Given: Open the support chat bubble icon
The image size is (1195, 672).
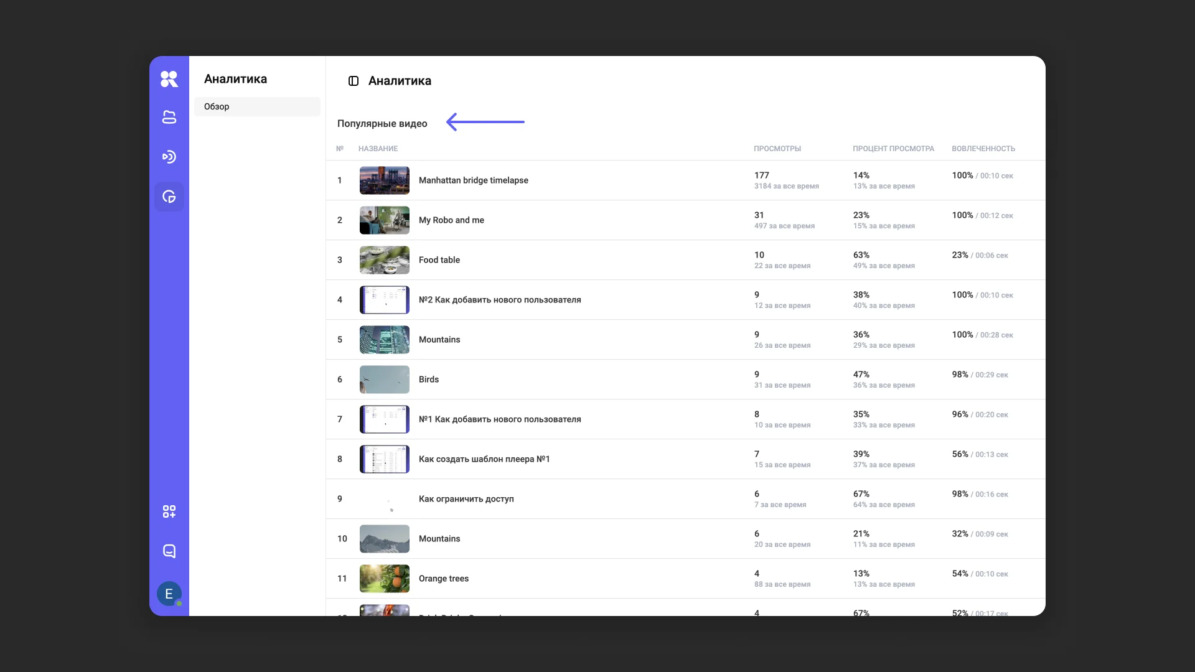Looking at the screenshot, I should 169,551.
